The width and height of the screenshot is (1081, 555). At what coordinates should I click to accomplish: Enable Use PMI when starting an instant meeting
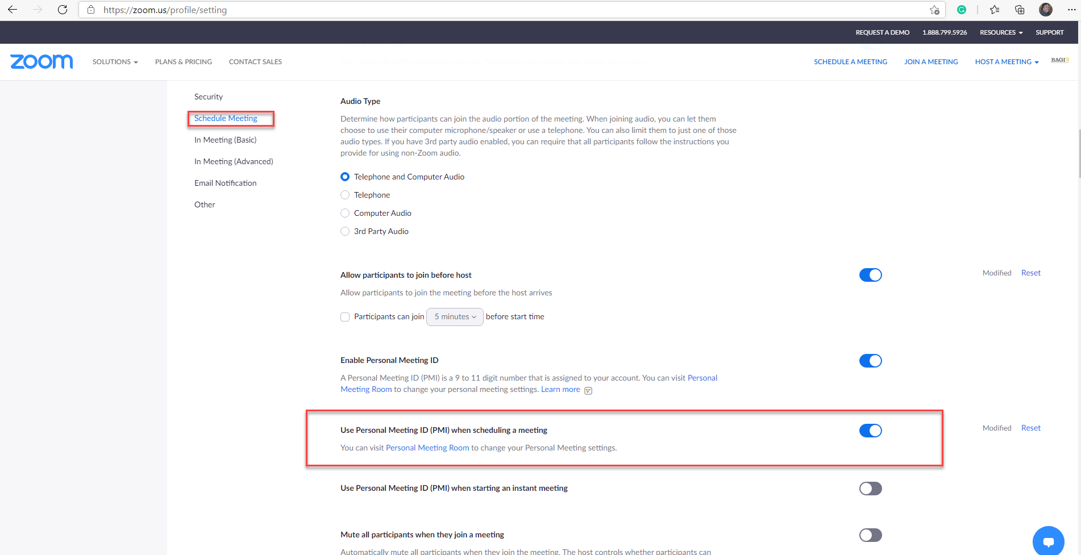pos(870,488)
